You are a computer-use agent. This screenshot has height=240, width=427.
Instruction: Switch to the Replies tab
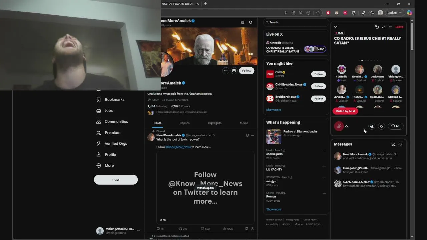[184, 123]
